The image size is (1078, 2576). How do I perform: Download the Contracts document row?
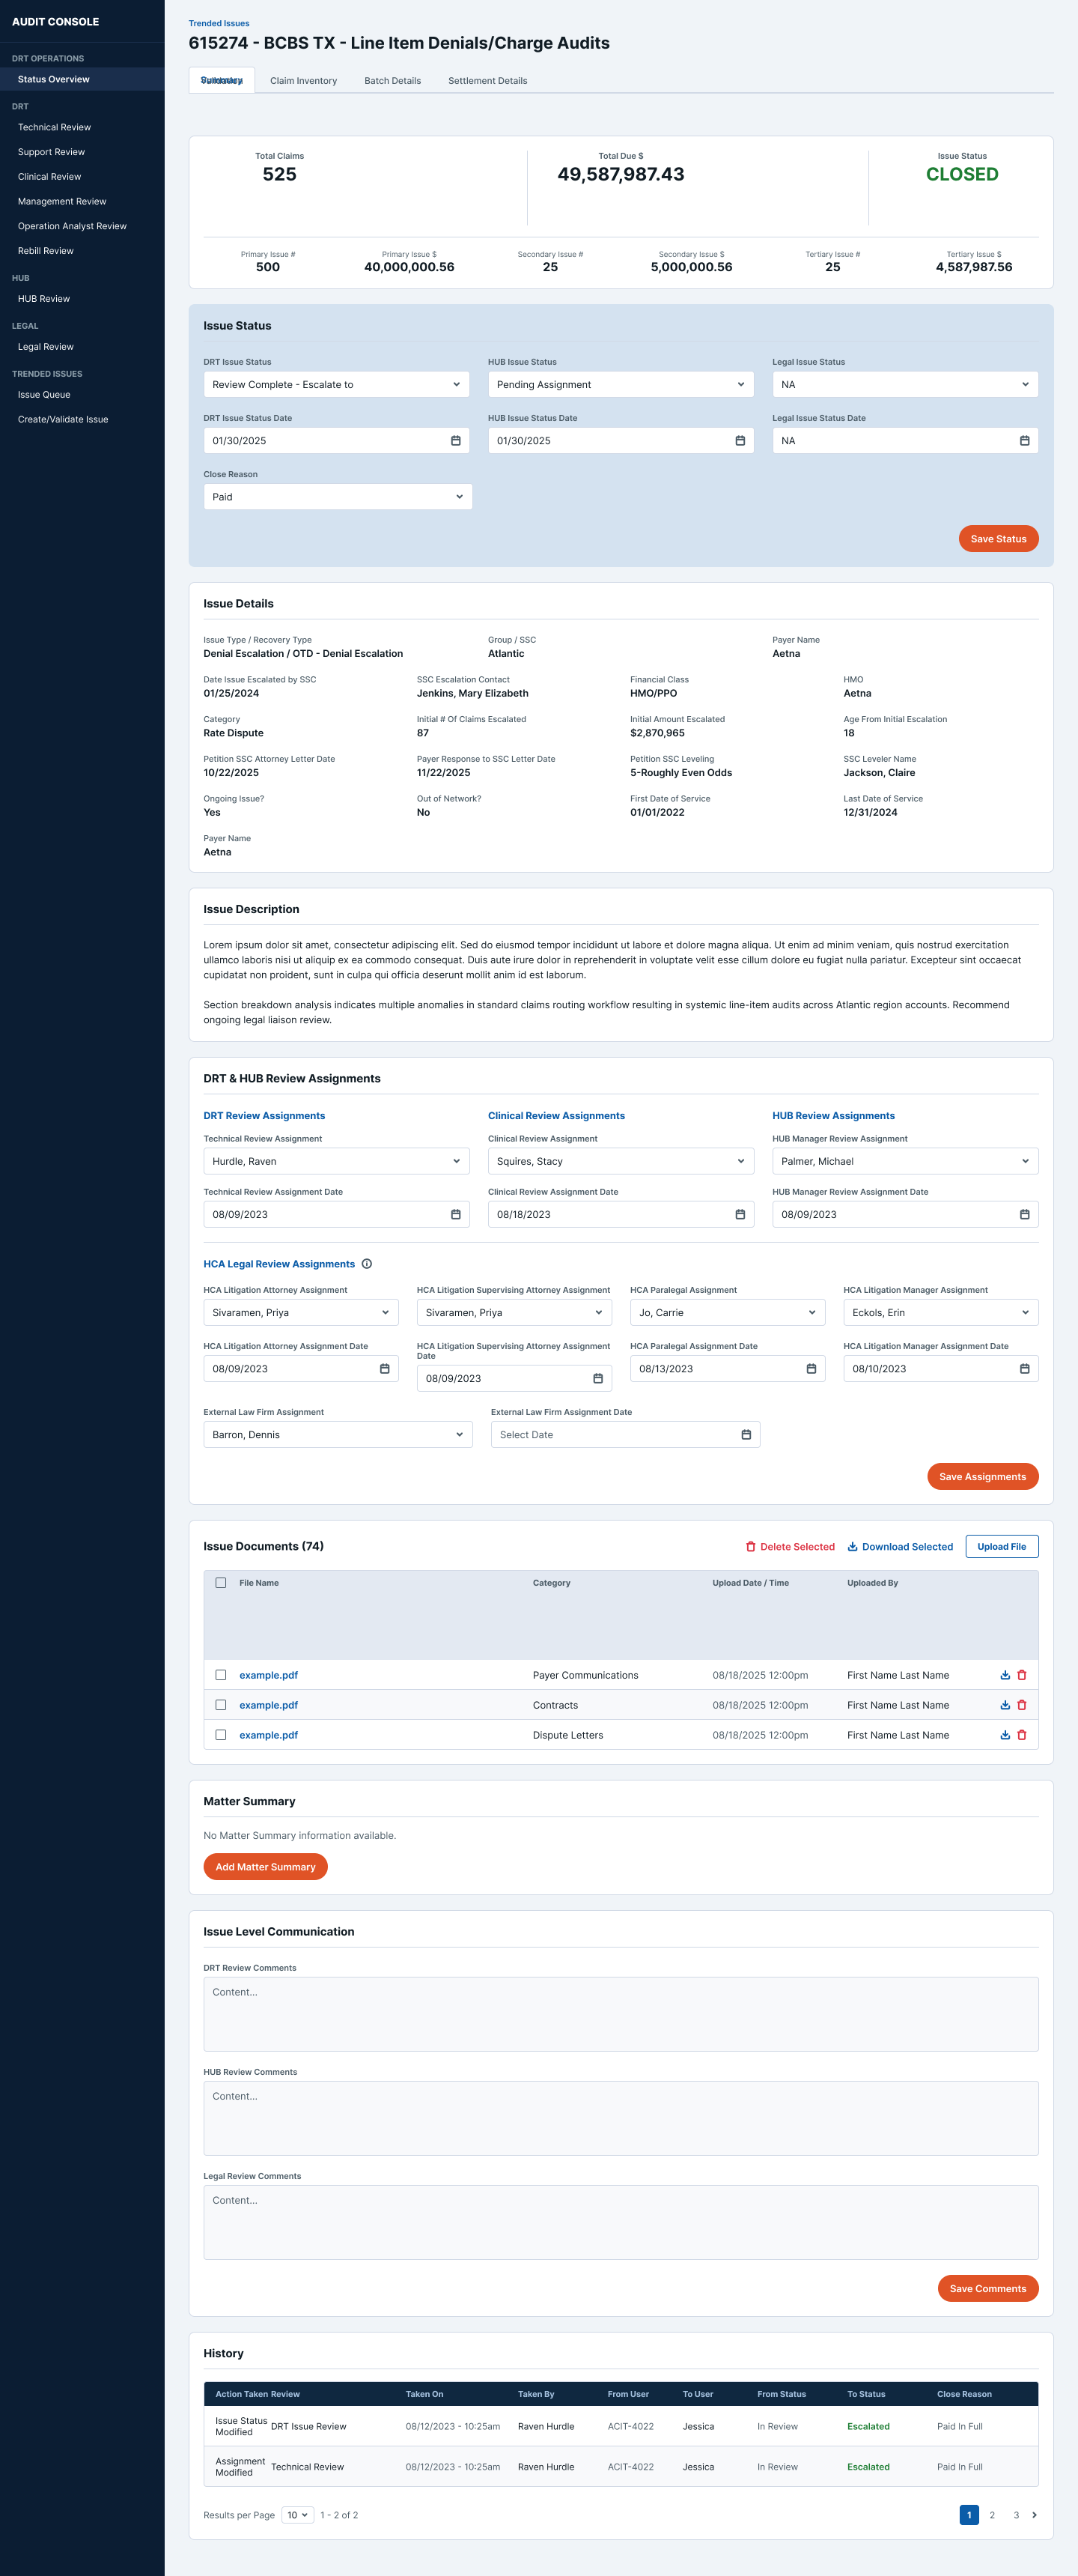[1005, 1705]
